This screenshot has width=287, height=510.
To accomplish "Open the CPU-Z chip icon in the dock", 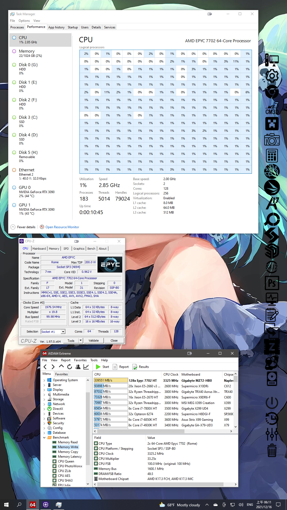I will (x=272, y=347).
